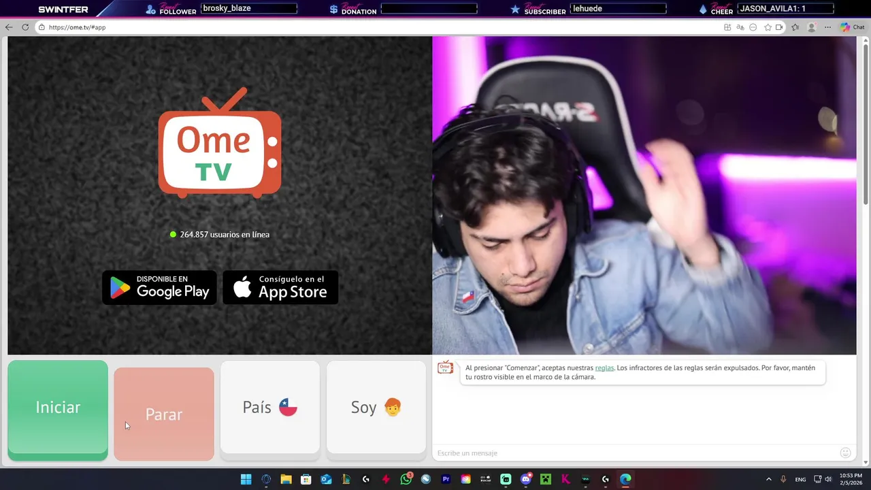871x490 pixels.
Task: Open Copilot Chat in Edge
Action: tap(852, 27)
